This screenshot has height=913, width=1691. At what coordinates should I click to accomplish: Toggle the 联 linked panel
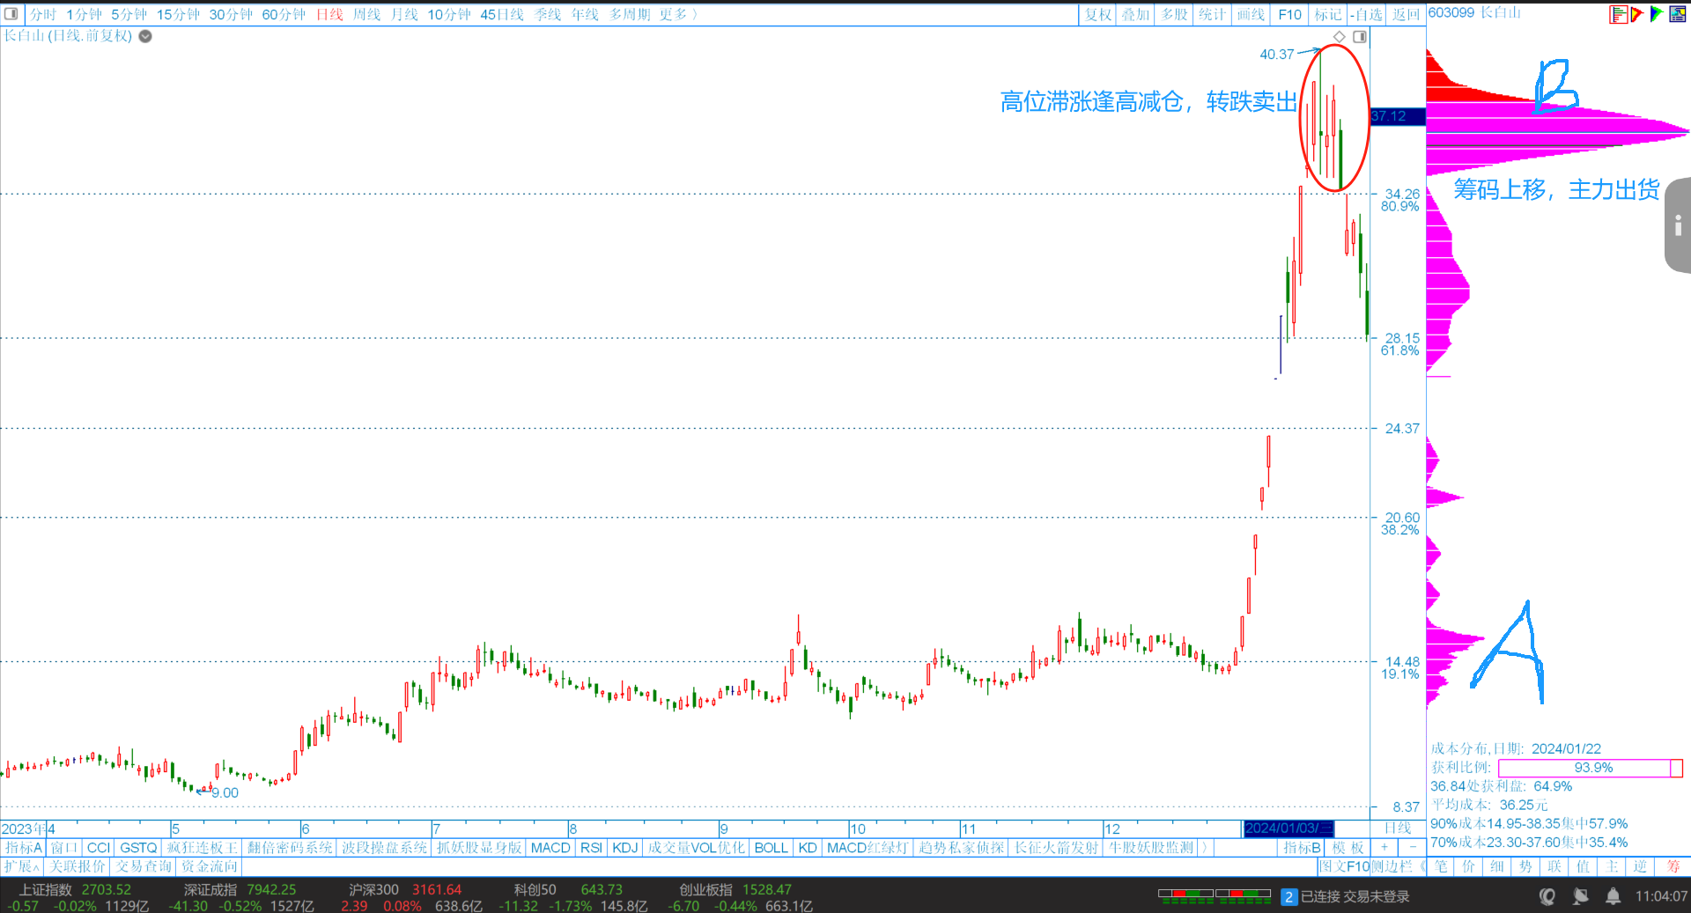pyautogui.click(x=1554, y=866)
